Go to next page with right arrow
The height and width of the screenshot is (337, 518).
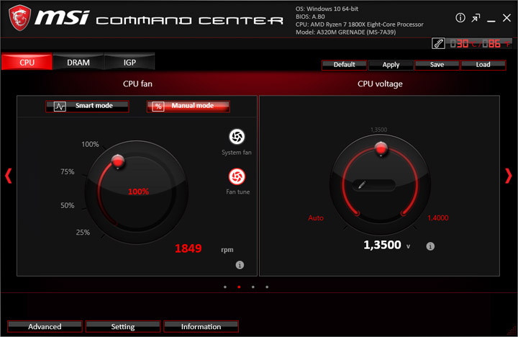point(509,176)
